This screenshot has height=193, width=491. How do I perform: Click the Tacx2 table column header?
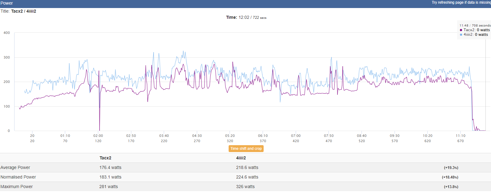[105, 158]
